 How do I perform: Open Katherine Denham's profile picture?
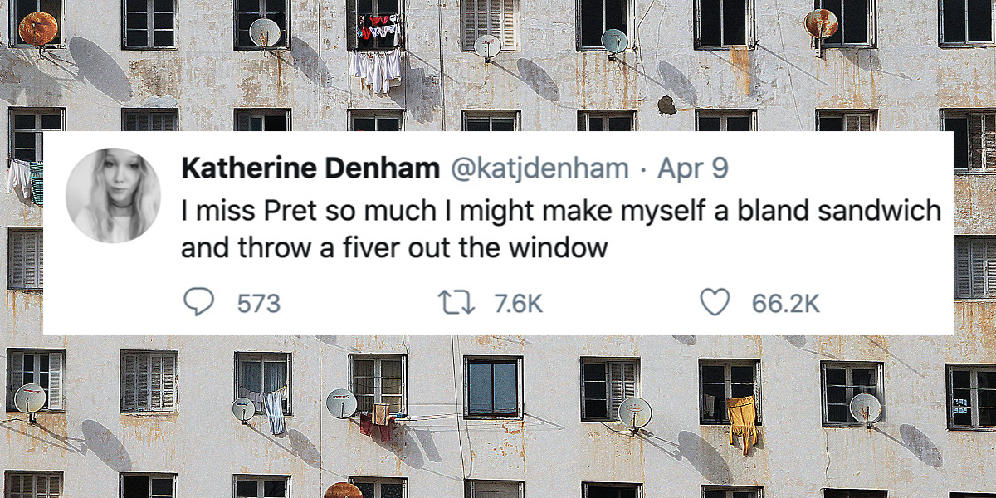point(113,195)
